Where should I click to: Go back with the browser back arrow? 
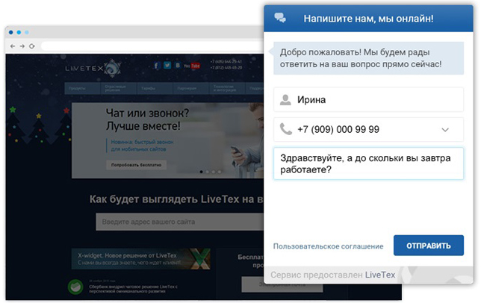tap(13, 46)
